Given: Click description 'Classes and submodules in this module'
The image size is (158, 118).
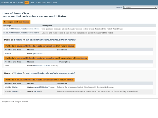Looking at the screenshot, I should coord(77,33).
